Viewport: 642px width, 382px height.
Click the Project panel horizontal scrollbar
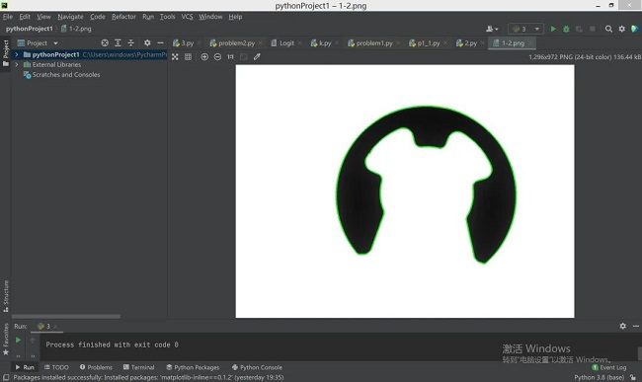66,316
